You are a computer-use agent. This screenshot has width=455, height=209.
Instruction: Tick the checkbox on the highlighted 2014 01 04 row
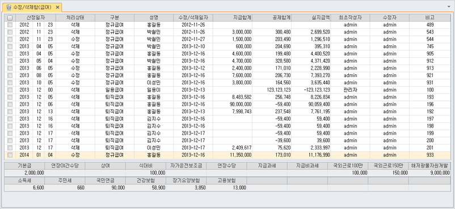10,155
